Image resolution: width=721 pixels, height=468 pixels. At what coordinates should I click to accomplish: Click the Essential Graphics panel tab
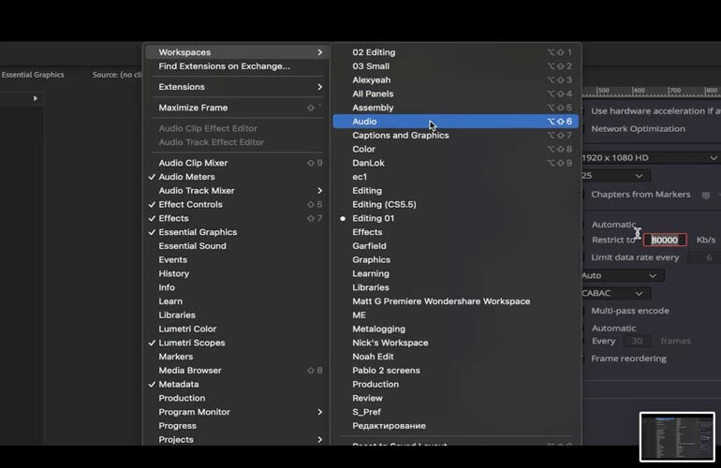point(33,75)
